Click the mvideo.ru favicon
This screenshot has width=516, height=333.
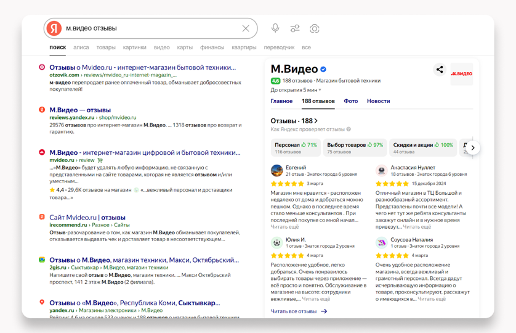pyautogui.click(x=42, y=152)
